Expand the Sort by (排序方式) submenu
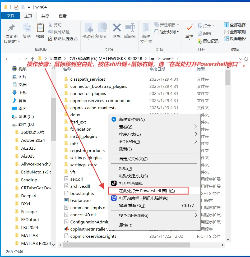 pos(196,134)
